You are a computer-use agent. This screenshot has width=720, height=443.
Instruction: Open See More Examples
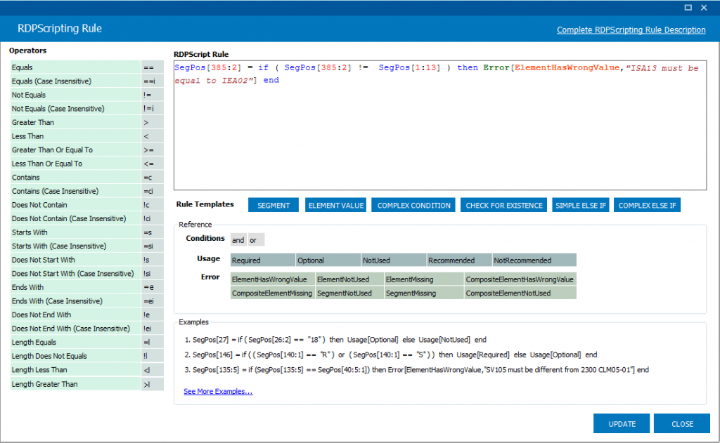218,390
